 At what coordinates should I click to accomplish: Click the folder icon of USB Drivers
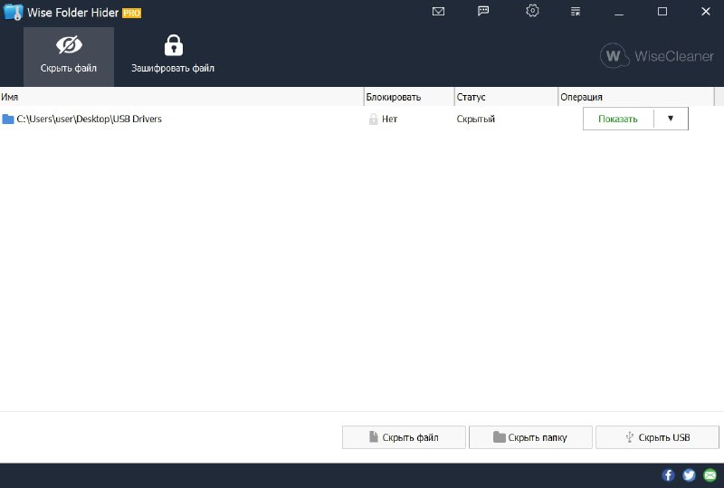tap(8, 120)
